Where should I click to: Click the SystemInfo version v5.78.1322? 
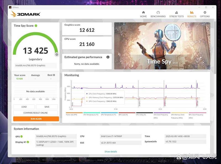pos(185,141)
